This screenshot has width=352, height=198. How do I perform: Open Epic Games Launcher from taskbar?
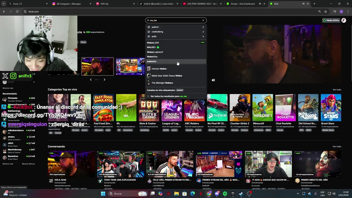point(233,194)
